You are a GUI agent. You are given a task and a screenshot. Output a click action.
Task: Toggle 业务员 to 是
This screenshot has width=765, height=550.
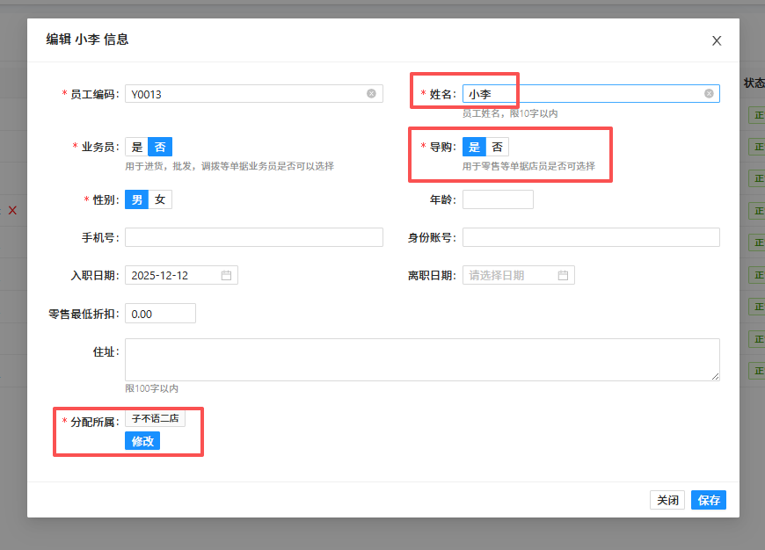tap(136, 147)
